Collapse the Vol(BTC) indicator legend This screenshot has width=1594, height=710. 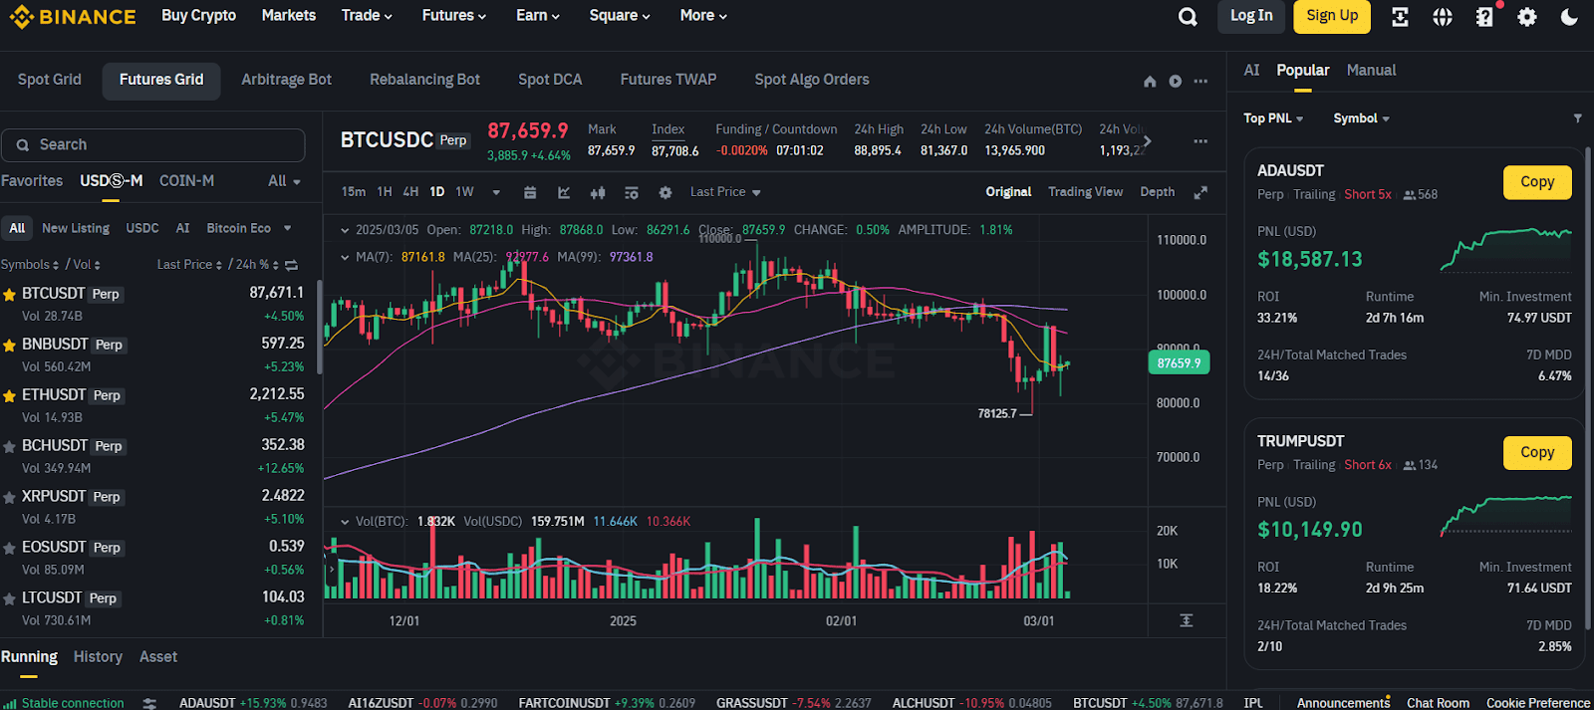tap(345, 522)
